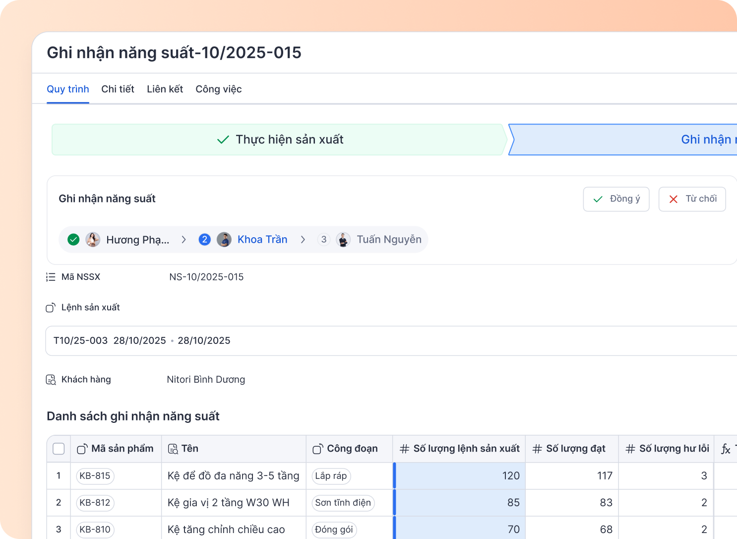
Task: Switch to the Chi tiết tab
Action: point(118,89)
